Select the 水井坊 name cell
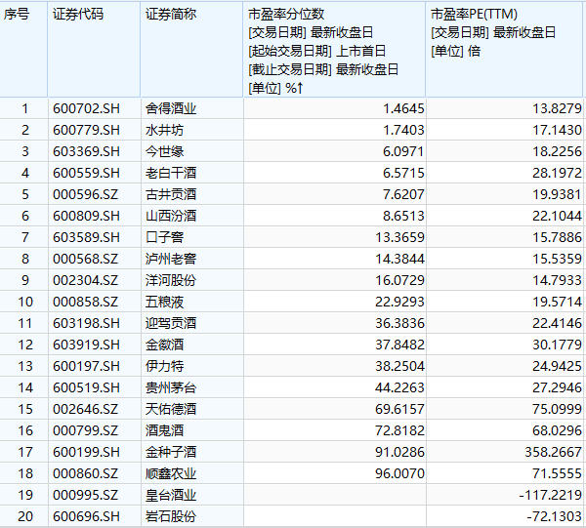This screenshot has width=586, height=528. (164, 130)
